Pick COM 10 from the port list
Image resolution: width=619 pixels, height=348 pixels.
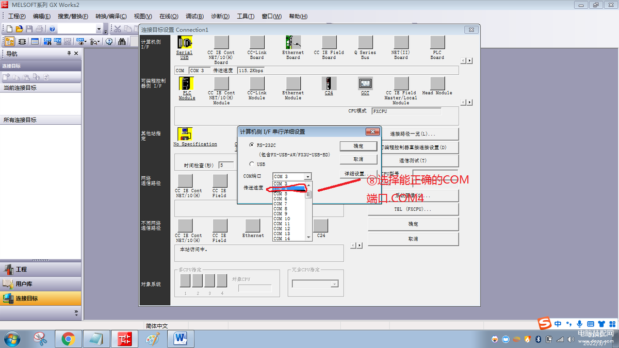[289, 219]
